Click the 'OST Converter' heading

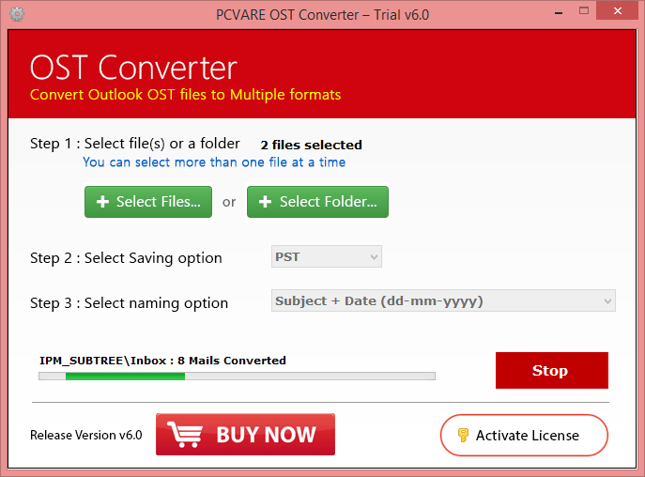[133, 68]
